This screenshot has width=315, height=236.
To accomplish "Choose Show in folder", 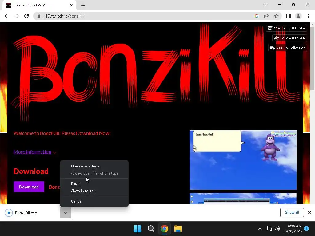I will (x=94, y=191).
